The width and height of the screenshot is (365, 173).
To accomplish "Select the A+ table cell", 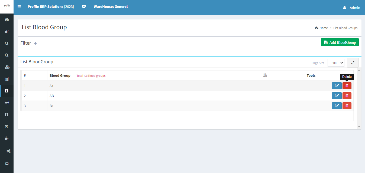I will click(x=158, y=86).
